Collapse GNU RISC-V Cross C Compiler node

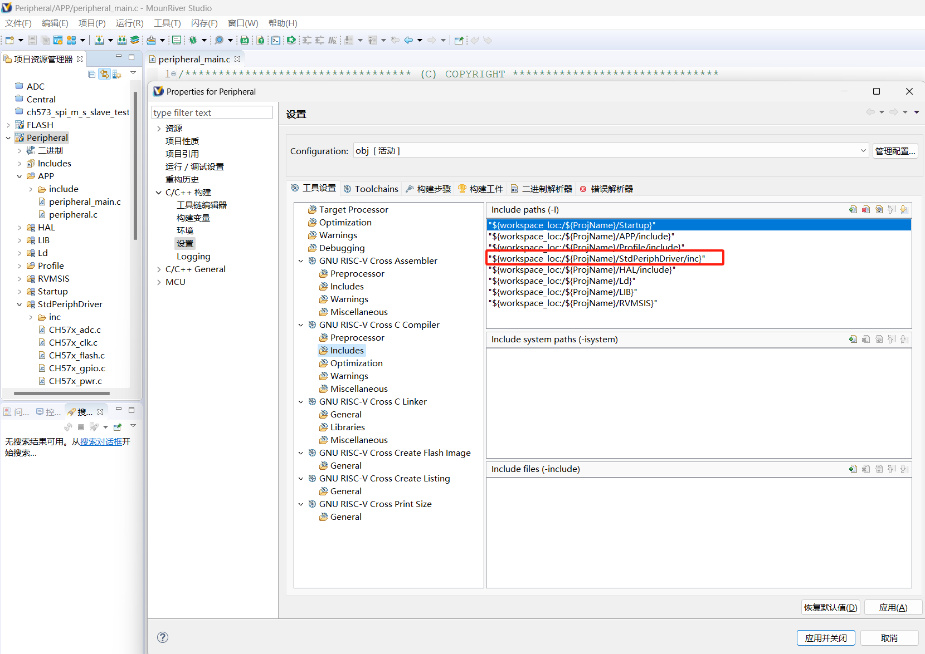(301, 325)
